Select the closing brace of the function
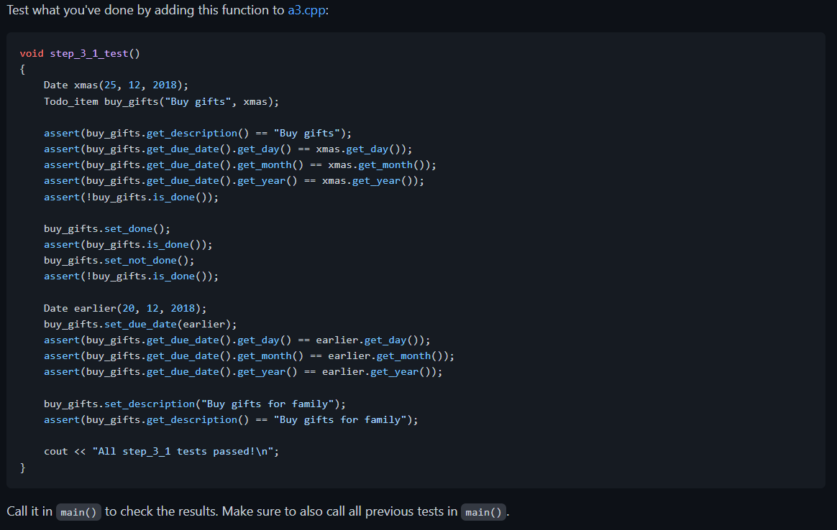The height and width of the screenshot is (530, 837). click(x=22, y=466)
